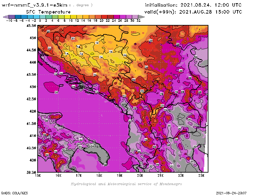Image resolution: width=253 pixels, height=195 pixels.
Task: Select the 23E longitude axis label
Action: [201, 175]
